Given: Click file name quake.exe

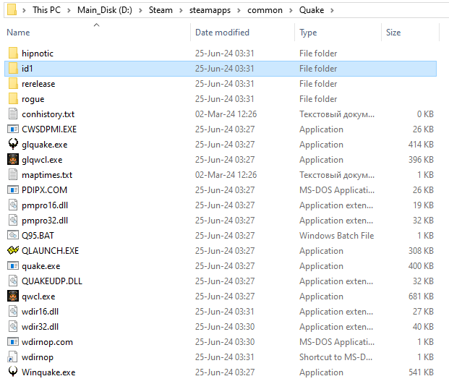Looking at the screenshot, I should pos(41,266).
